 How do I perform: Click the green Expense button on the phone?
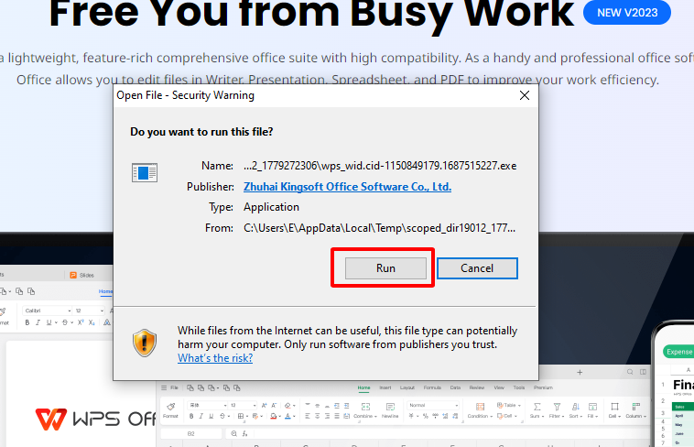[x=678, y=352]
